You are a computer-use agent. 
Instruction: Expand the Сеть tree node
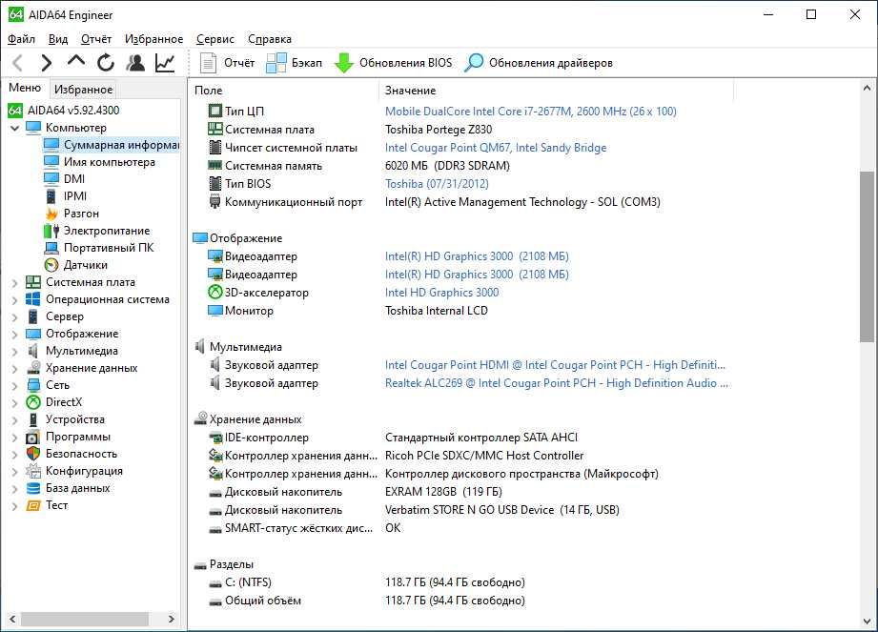[x=15, y=386]
